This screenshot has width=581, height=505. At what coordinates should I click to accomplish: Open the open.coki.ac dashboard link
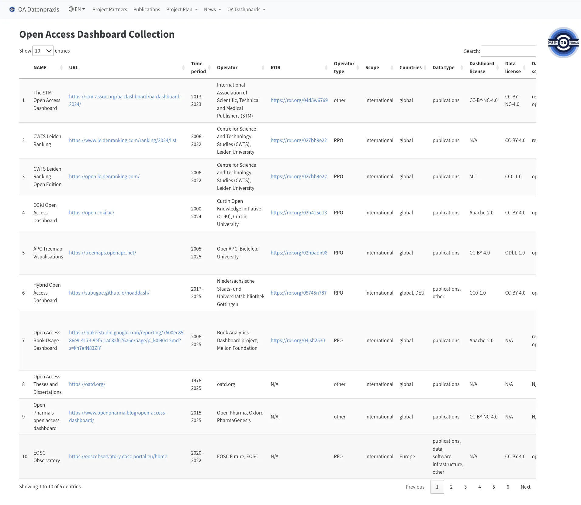pyautogui.click(x=92, y=213)
